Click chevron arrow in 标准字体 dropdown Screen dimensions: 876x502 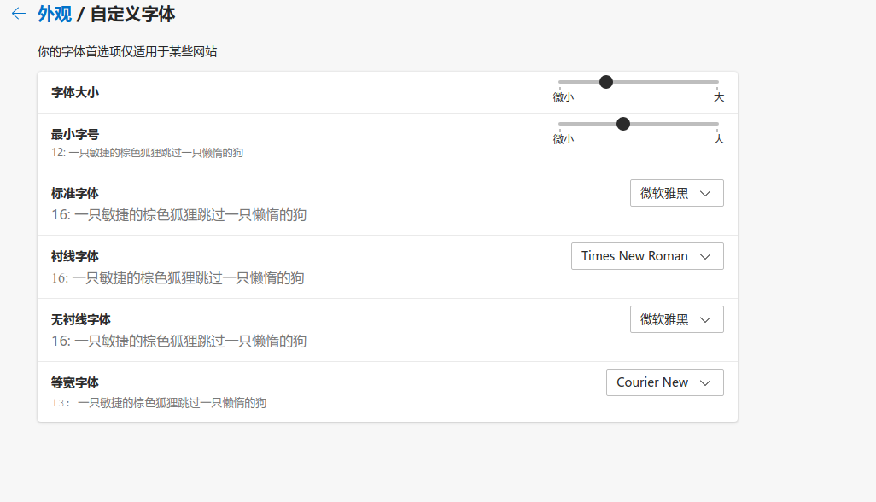click(705, 194)
